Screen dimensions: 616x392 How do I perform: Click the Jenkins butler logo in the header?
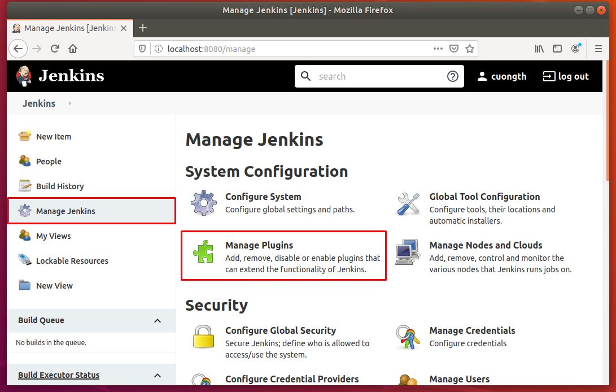point(24,76)
